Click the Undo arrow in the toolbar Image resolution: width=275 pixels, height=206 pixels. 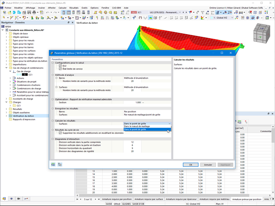pos(48,12)
